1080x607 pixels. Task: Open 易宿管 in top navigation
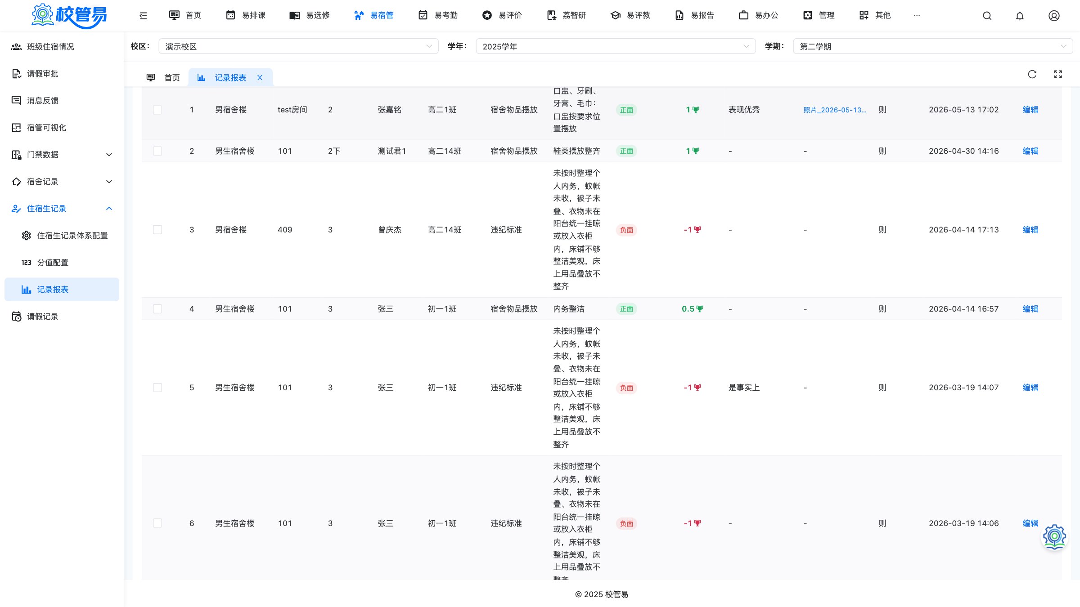[x=374, y=16]
